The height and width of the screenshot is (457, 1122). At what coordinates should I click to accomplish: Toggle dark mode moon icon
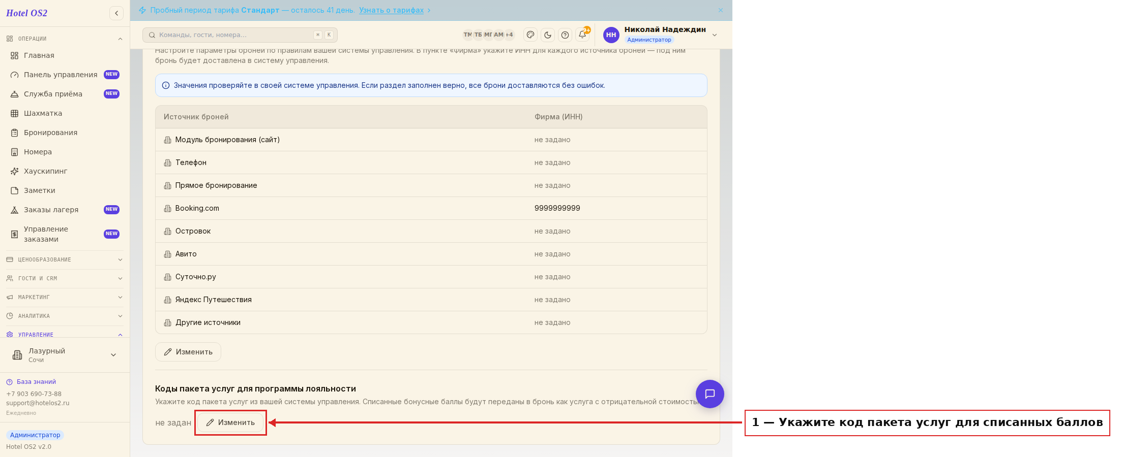click(548, 35)
